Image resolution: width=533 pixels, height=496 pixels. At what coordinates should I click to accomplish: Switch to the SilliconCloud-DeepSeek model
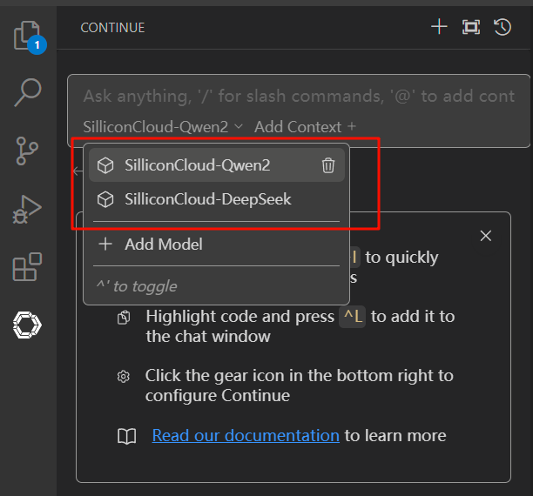207,199
